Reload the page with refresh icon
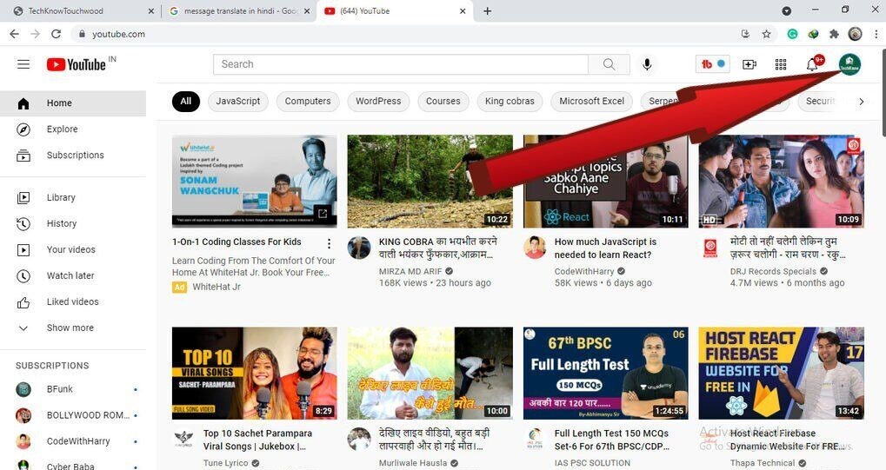Screen dimensions: 886x470 (56, 34)
